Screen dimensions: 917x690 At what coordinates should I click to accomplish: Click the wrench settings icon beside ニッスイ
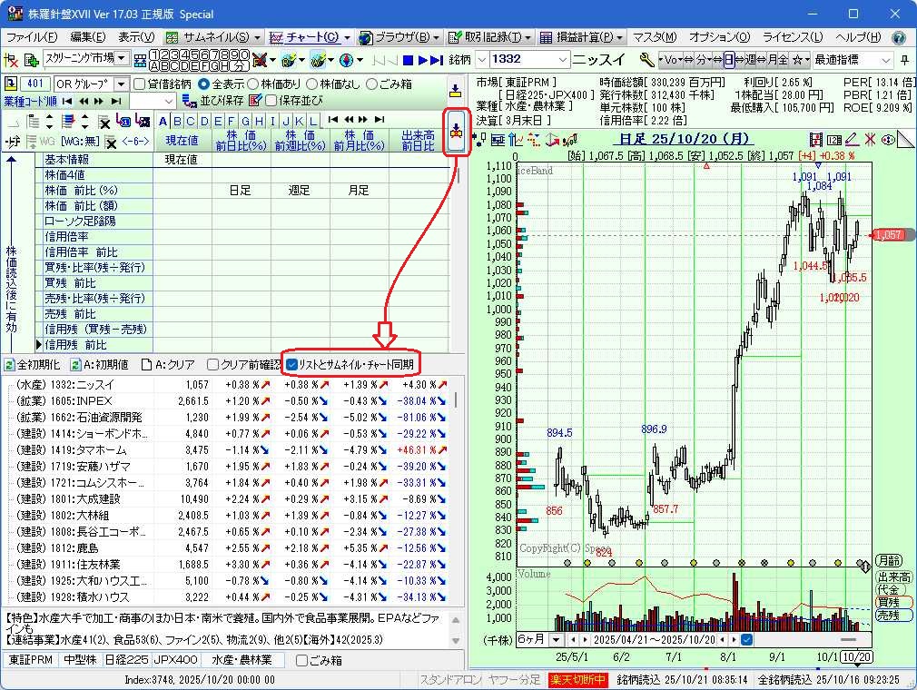point(646,60)
